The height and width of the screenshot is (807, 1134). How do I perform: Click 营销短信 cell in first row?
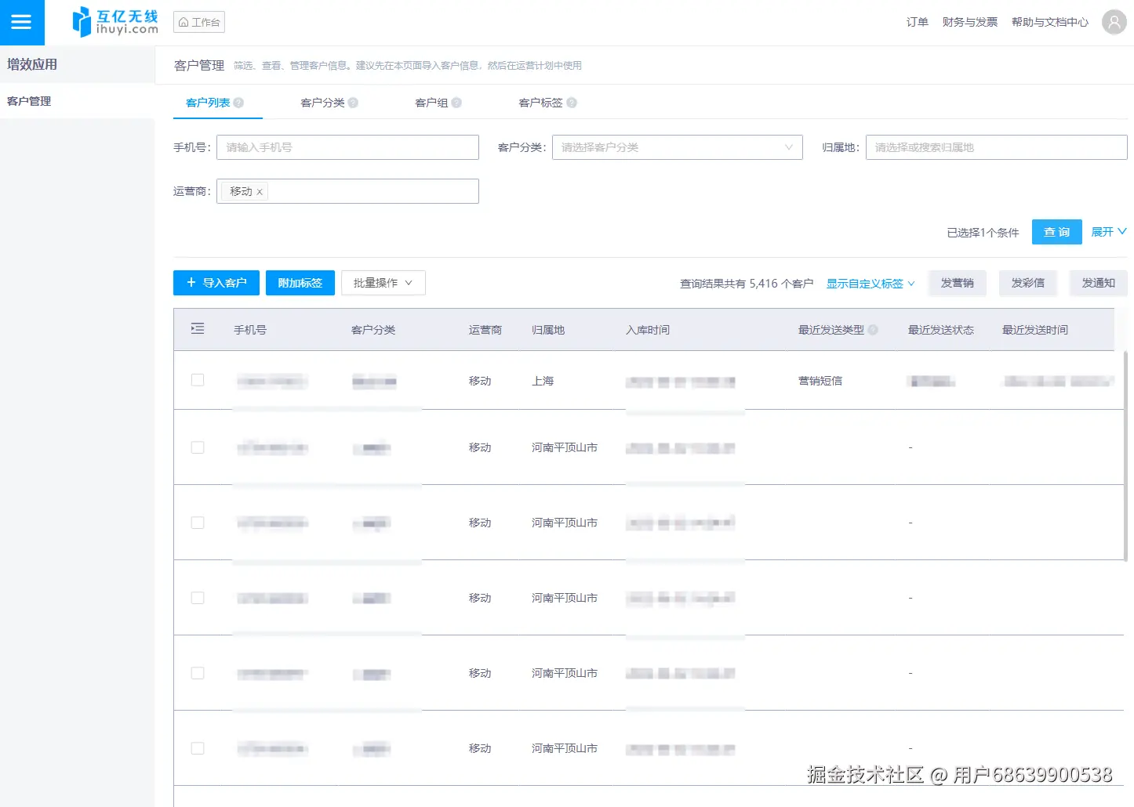point(820,381)
